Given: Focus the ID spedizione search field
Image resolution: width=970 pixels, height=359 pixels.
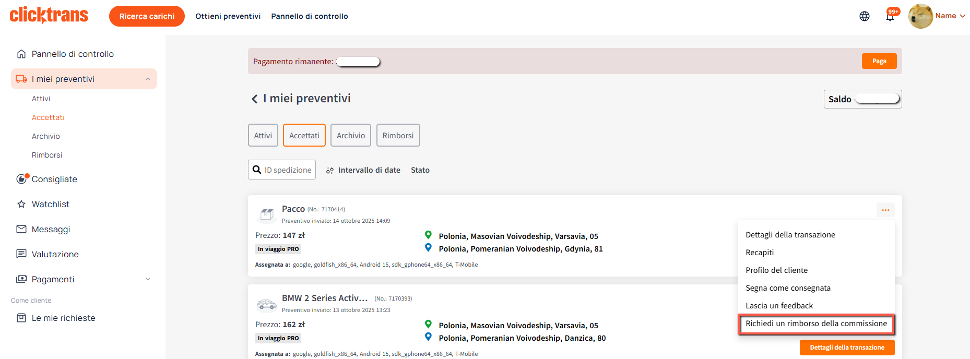Looking at the screenshot, I should 287,170.
